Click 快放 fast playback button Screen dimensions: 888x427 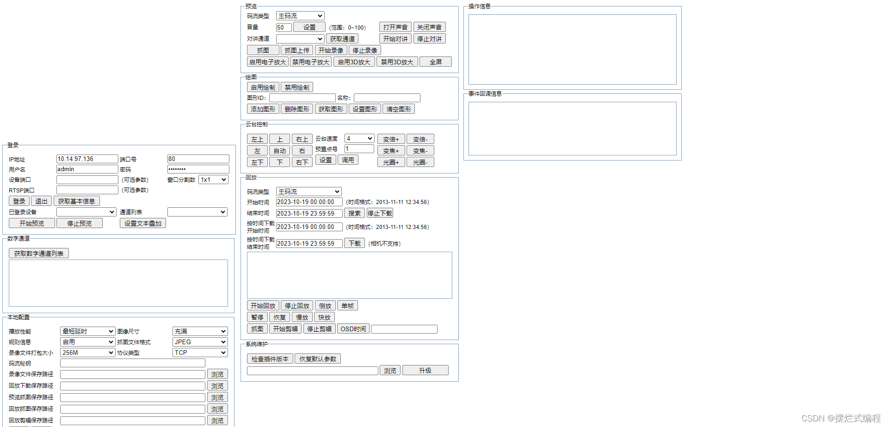pyautogui.click(x=324, y=317)
